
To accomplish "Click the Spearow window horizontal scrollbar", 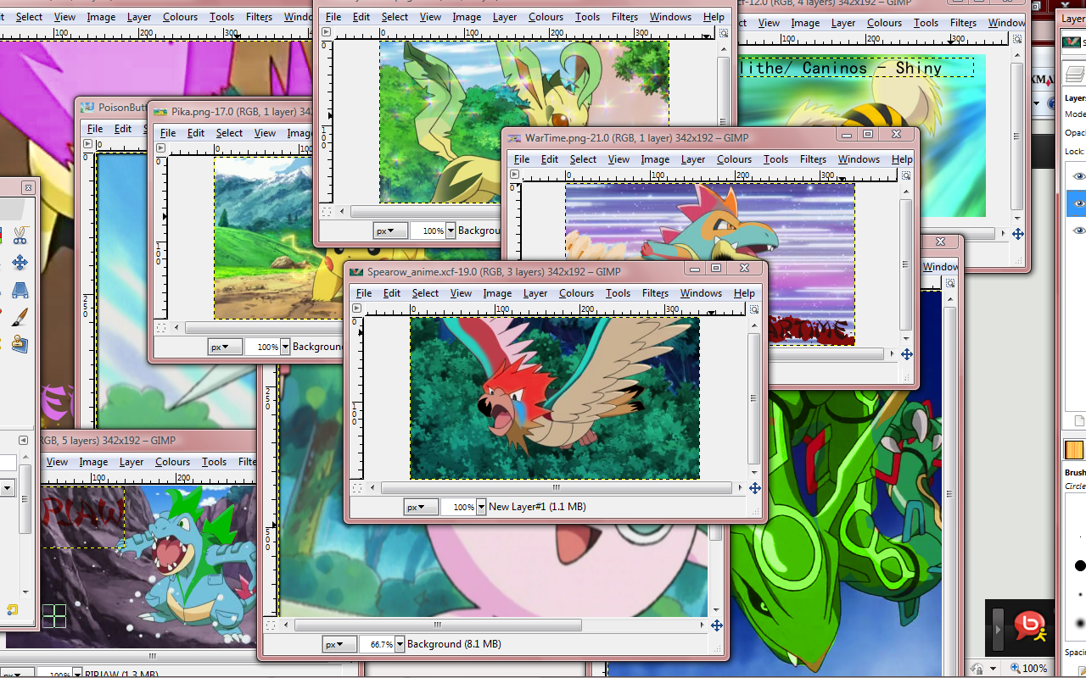I will click(556, 488).
